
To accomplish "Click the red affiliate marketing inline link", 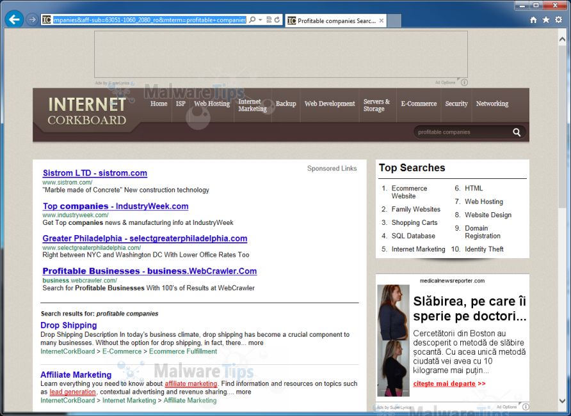I will pyautogui.click(x=191, y=383).
